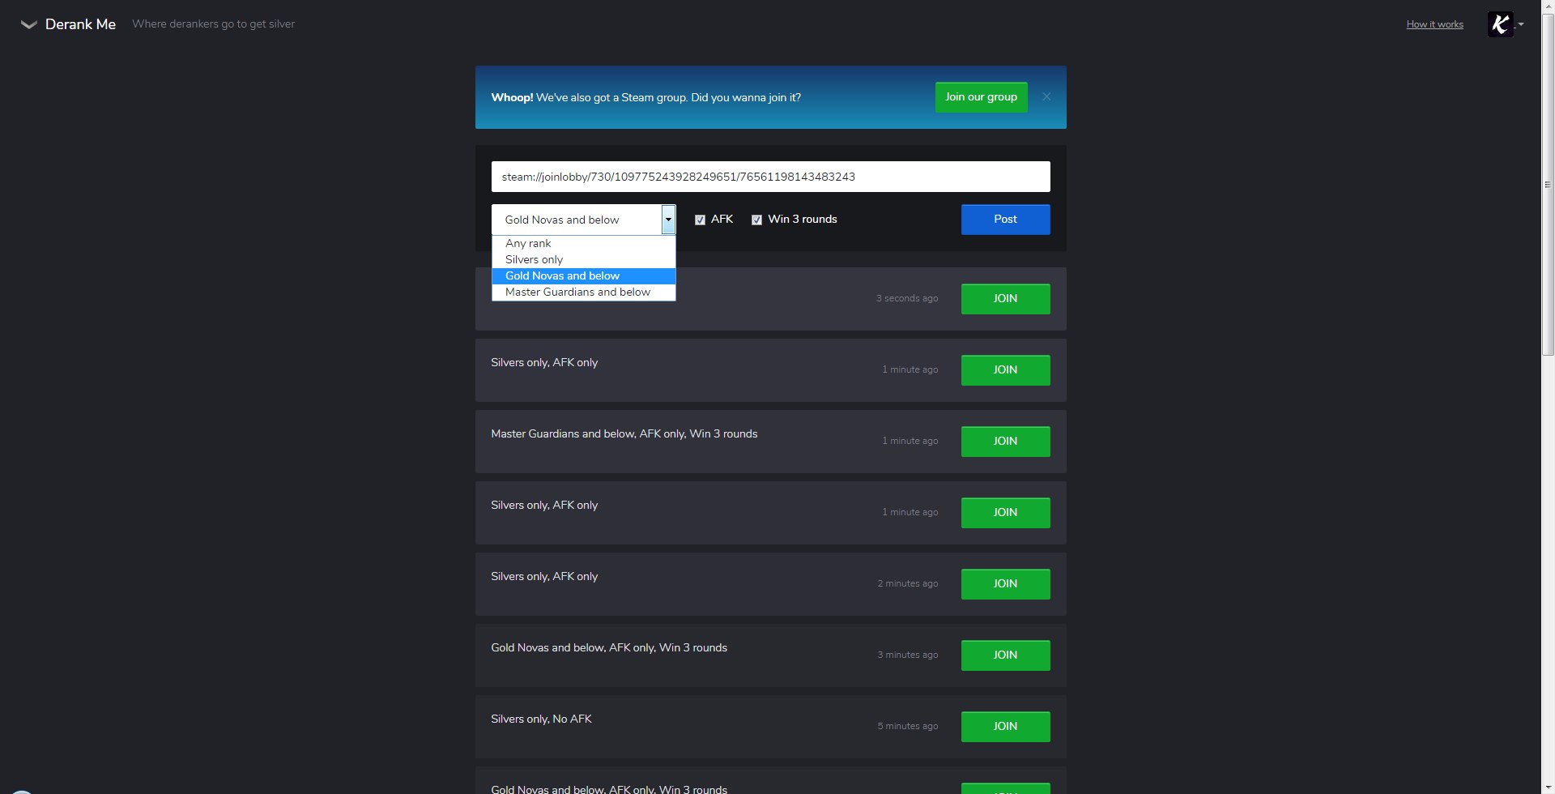This screenshot has height=794, width=1555.
Task: Click the '5 minutes ago' timestamp
Action: 907,726
